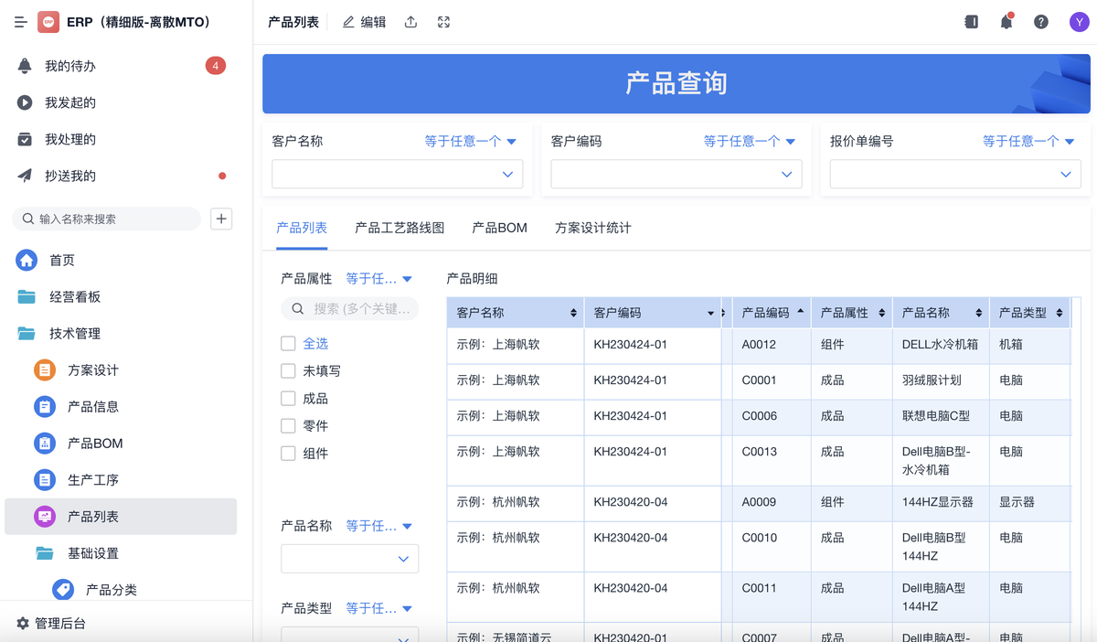
Task: Open the user avatar Y menu
Action: coord(1079,22)
